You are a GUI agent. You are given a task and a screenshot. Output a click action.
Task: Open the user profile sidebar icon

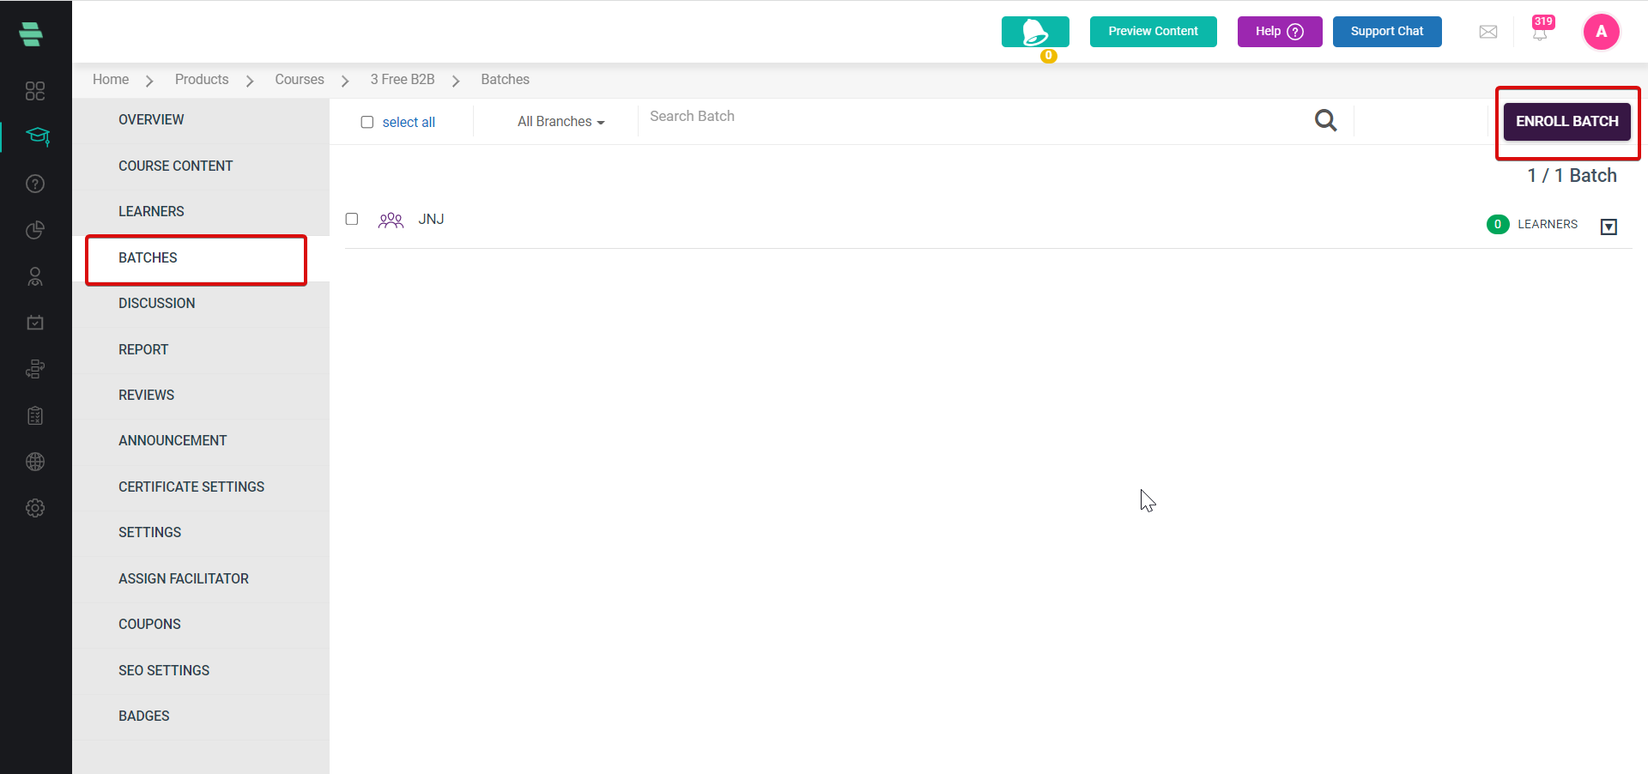35,276
